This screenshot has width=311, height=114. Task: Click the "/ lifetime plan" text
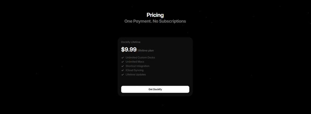tap(145, 50)
